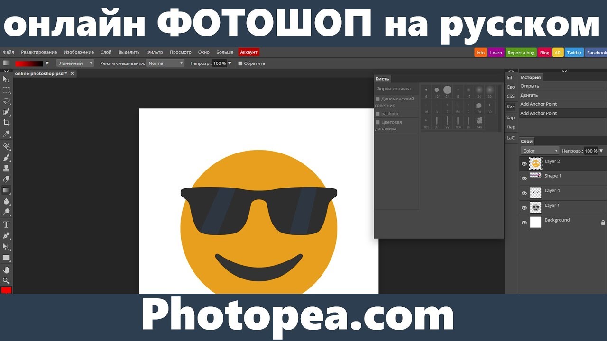This screenshot has width=607, height=341.
Task: Select the Spot Healing brush tool
Action: [6, 146]
